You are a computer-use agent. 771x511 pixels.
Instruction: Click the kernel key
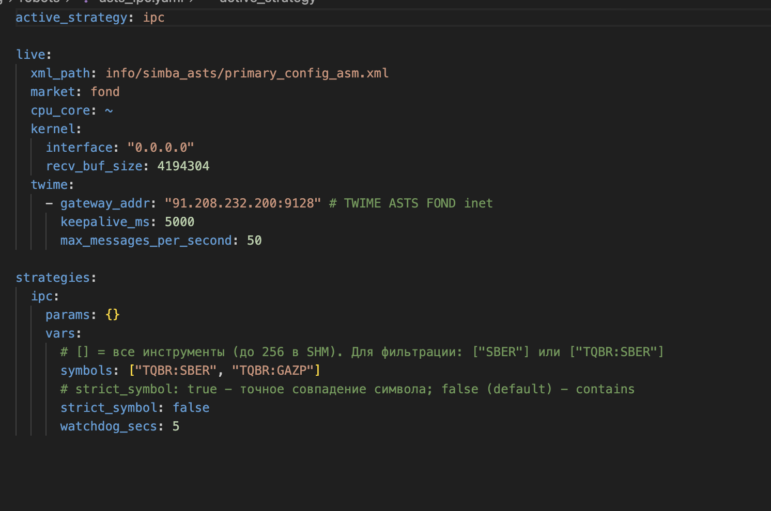click(x=53, y=129)
